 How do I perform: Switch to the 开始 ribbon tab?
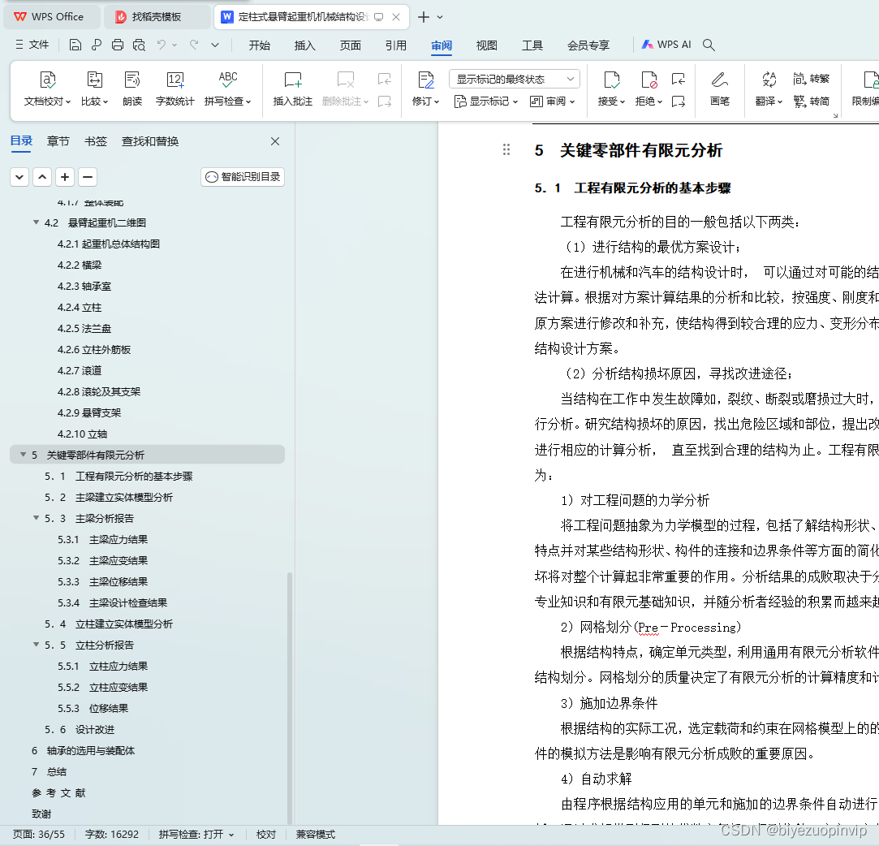[260, 45]
